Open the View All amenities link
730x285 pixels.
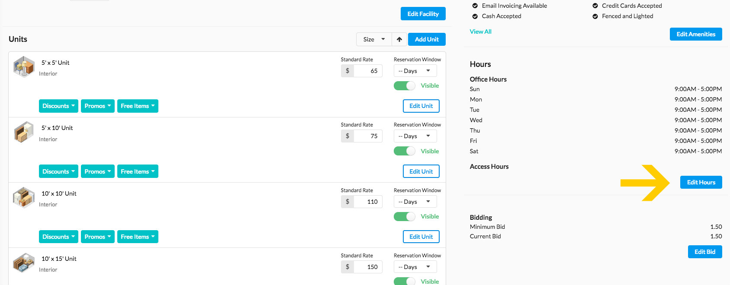481,32
